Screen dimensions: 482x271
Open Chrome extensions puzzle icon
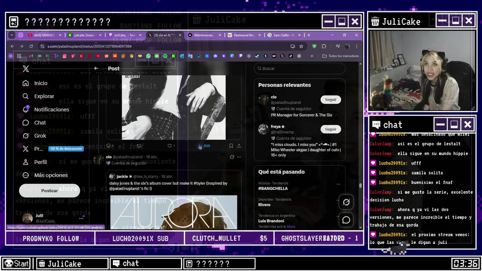pos(324,46)
